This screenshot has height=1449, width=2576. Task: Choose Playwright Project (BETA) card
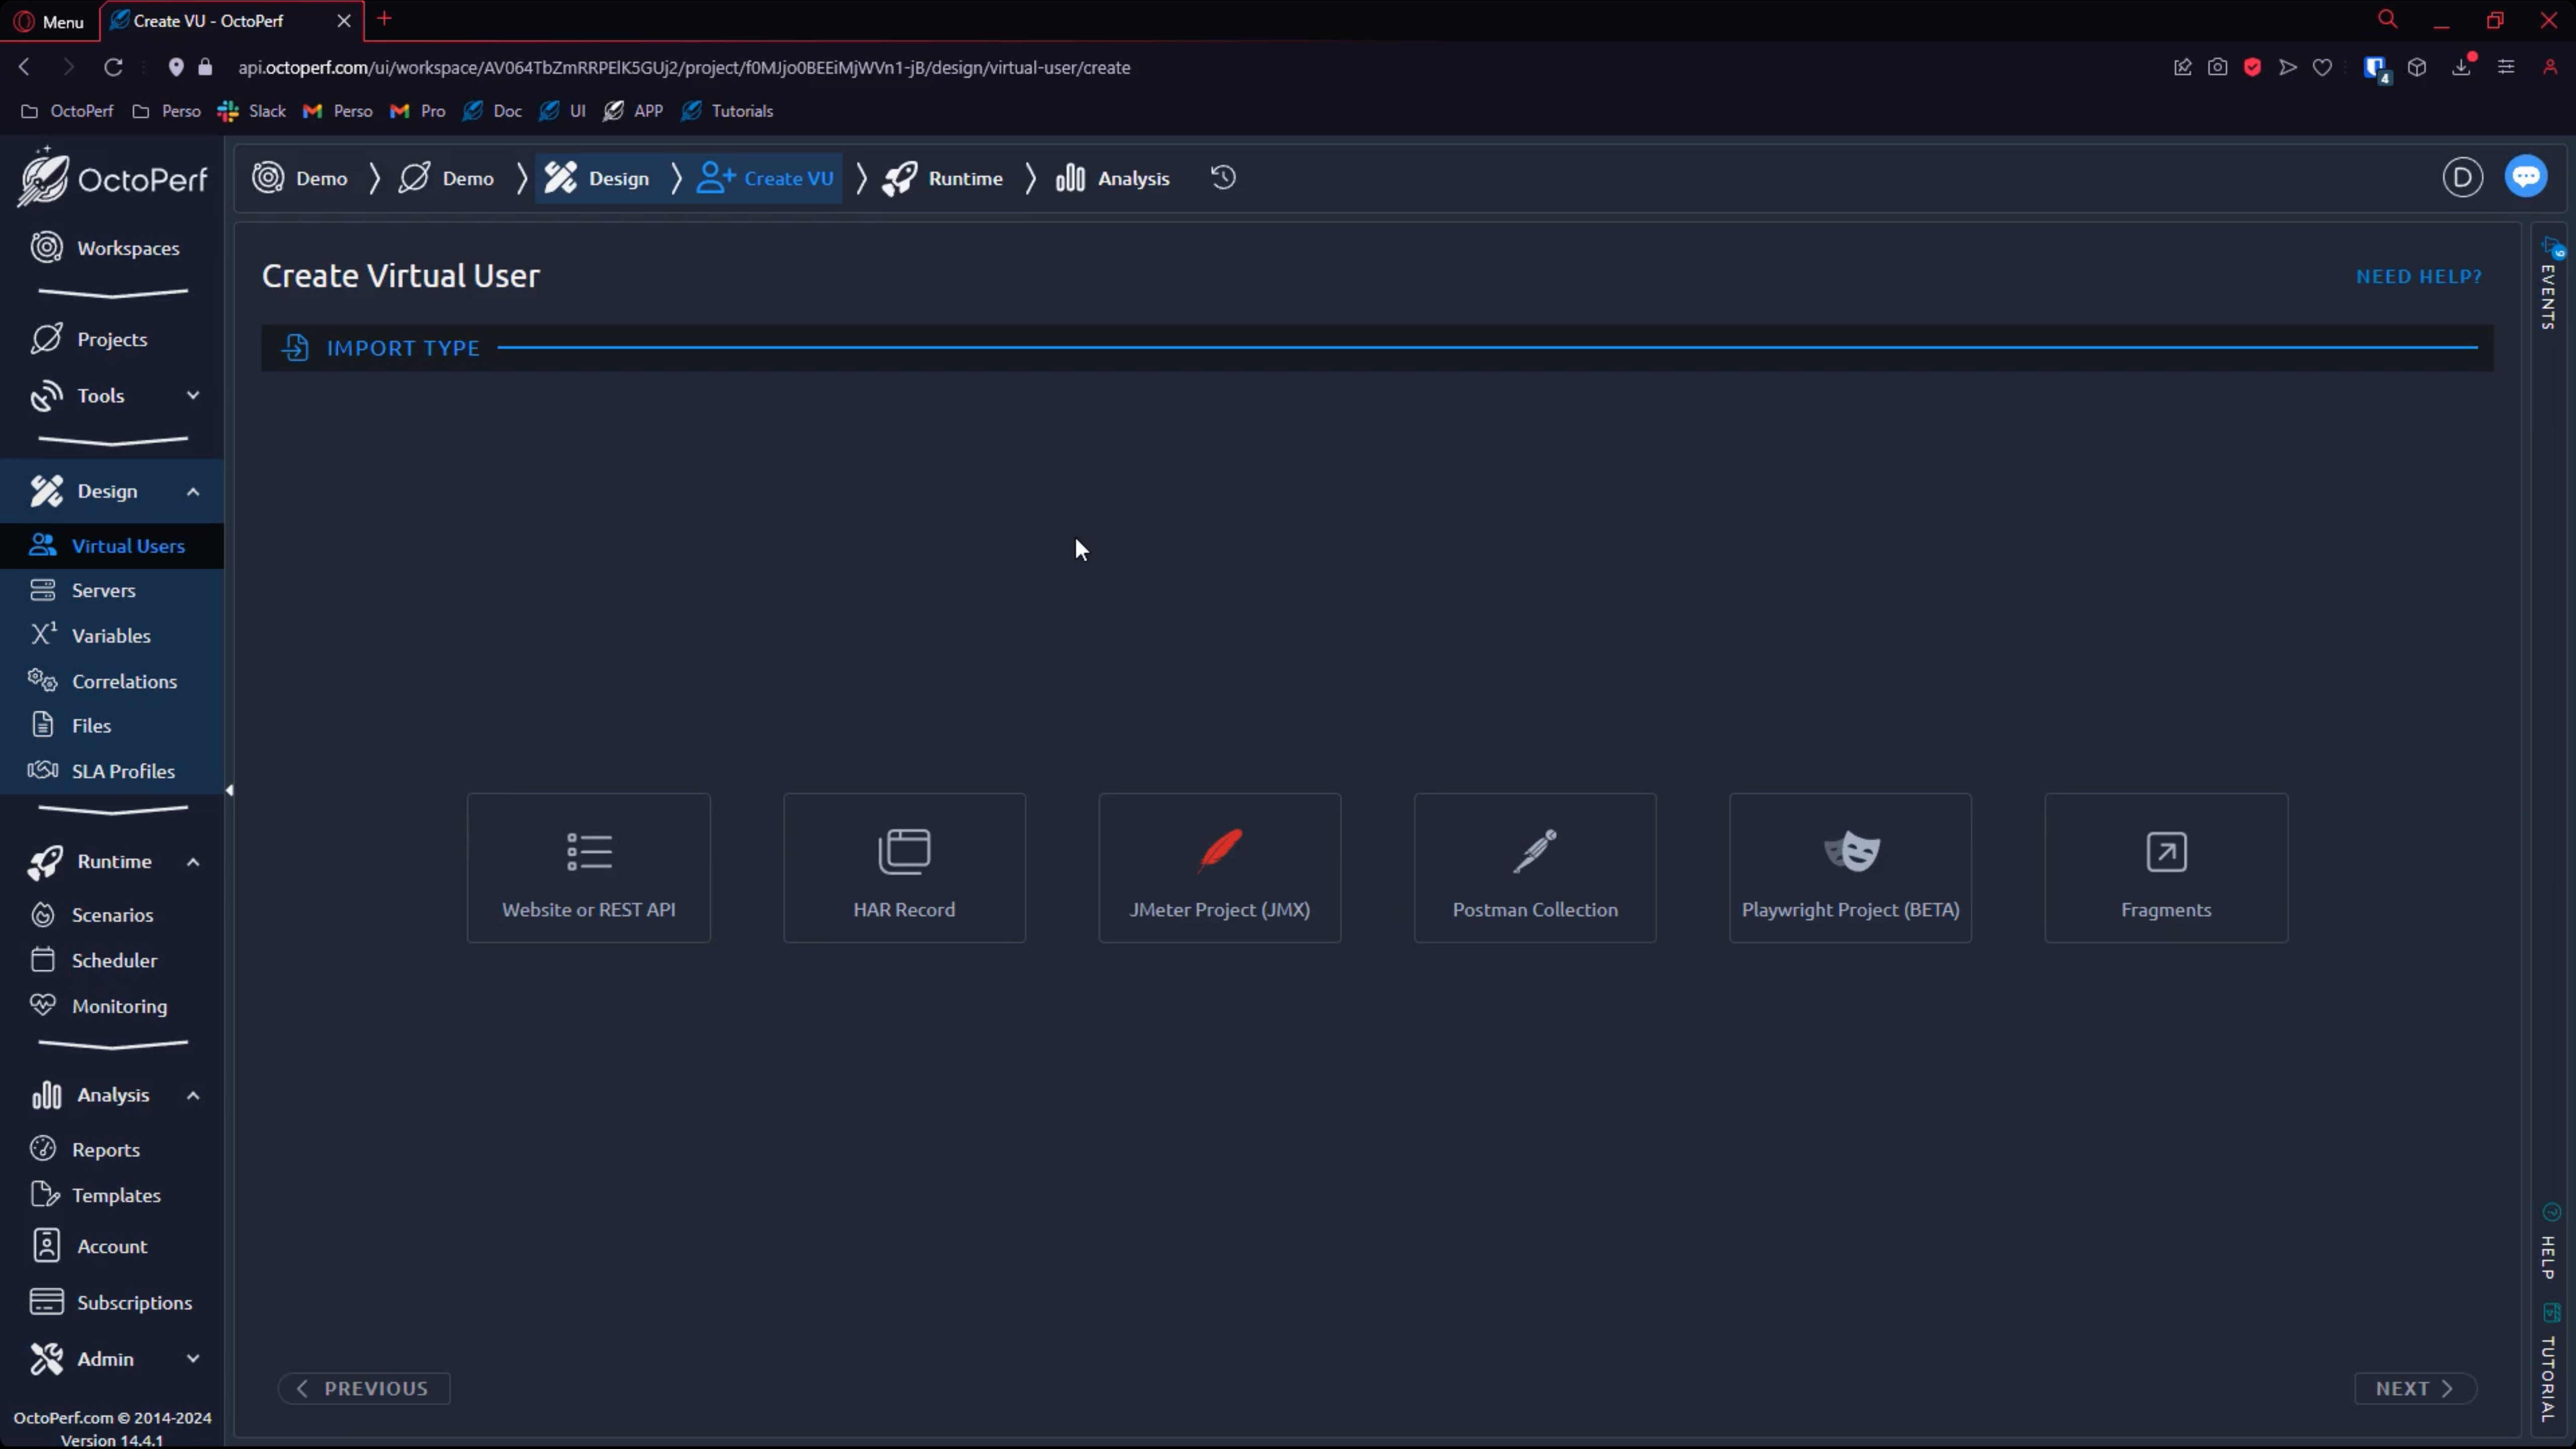1850,867
